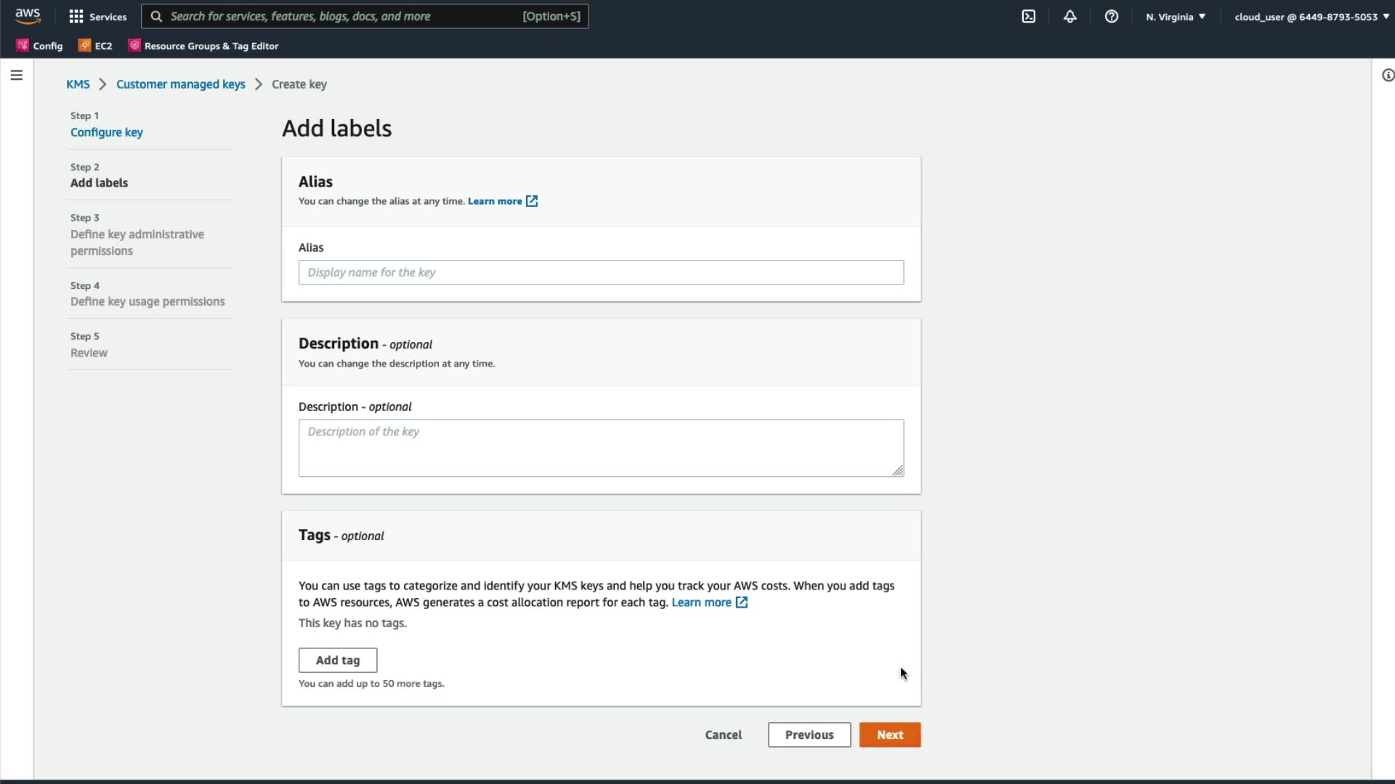The width and height of the screenshot is (1395, 784).
Task: Return to Step 1 Configure key
Action: click(x=106, y=132)
